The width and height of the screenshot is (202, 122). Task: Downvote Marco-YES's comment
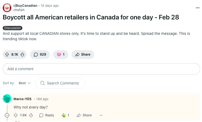(x=31, y=115)
